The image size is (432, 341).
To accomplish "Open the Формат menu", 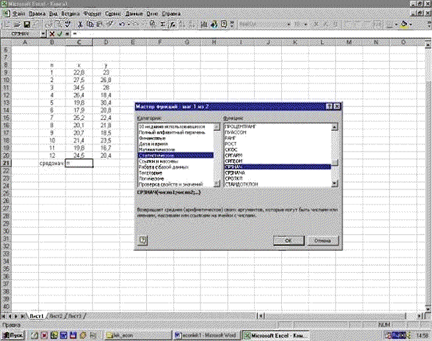I will 92,13.
